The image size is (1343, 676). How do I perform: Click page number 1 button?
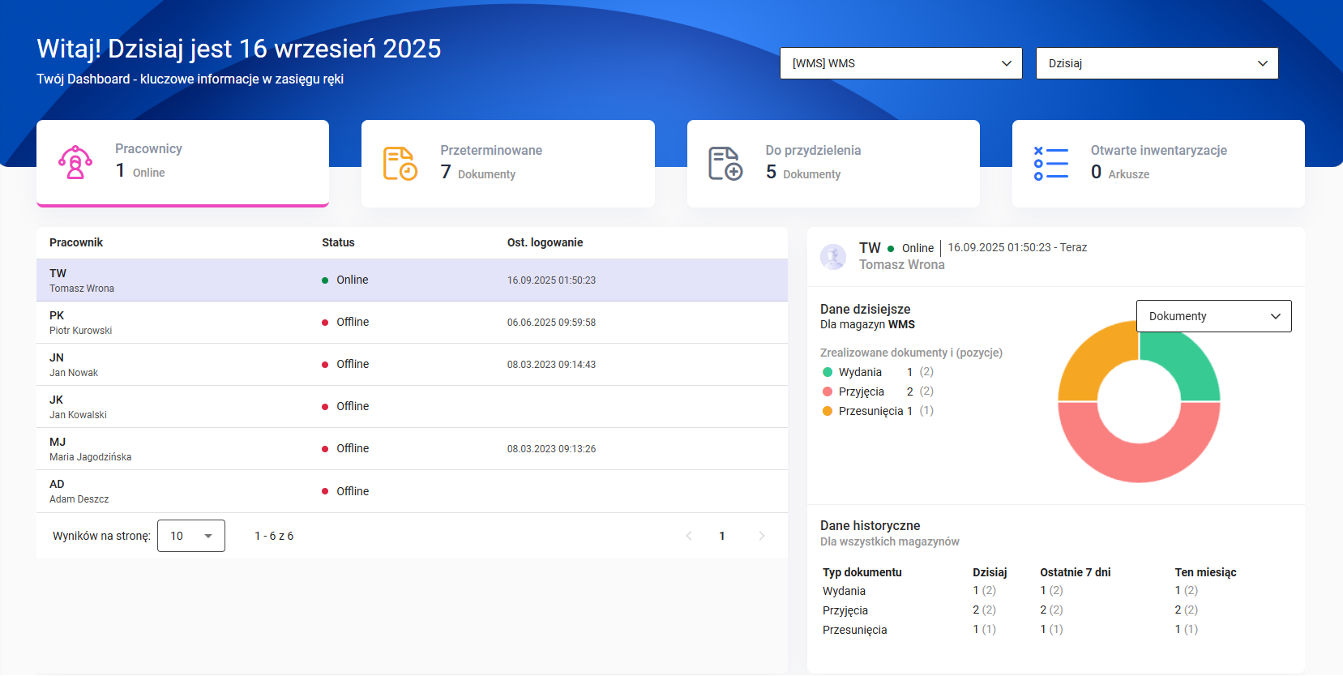[722, 536]
